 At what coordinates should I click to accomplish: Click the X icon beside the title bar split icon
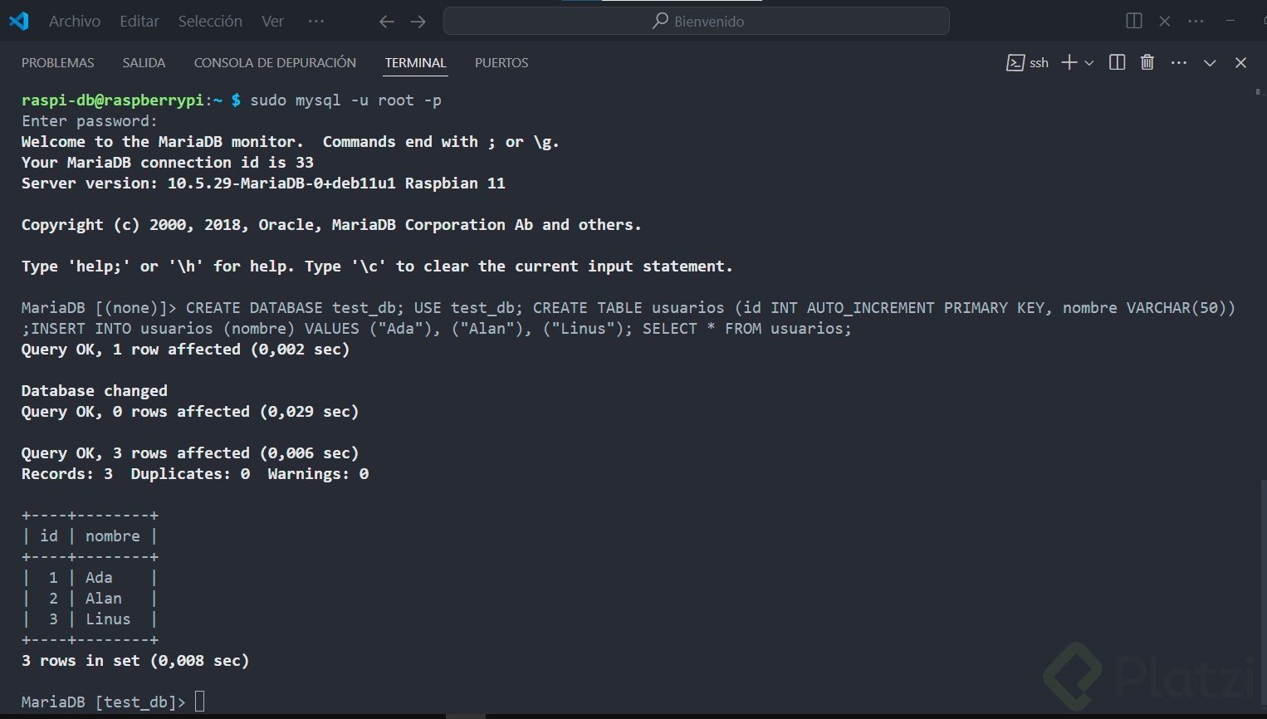1165,21
